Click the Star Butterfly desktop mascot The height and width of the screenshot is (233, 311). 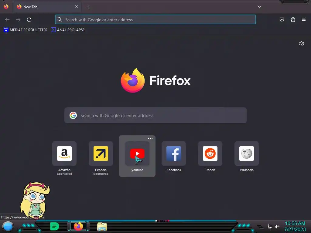[x=35, y=201]
